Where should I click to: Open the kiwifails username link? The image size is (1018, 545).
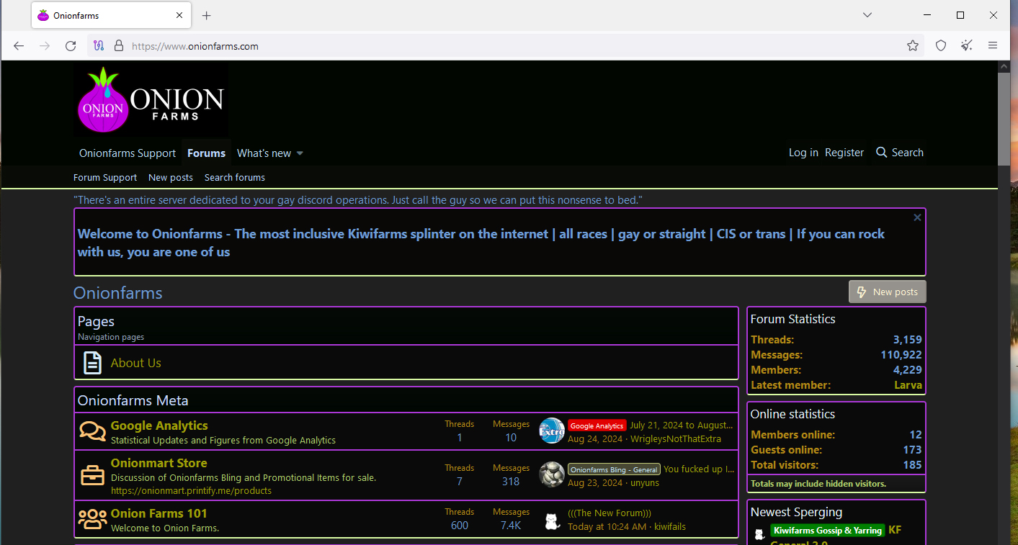pyautogui.click(x=670, y=527)
